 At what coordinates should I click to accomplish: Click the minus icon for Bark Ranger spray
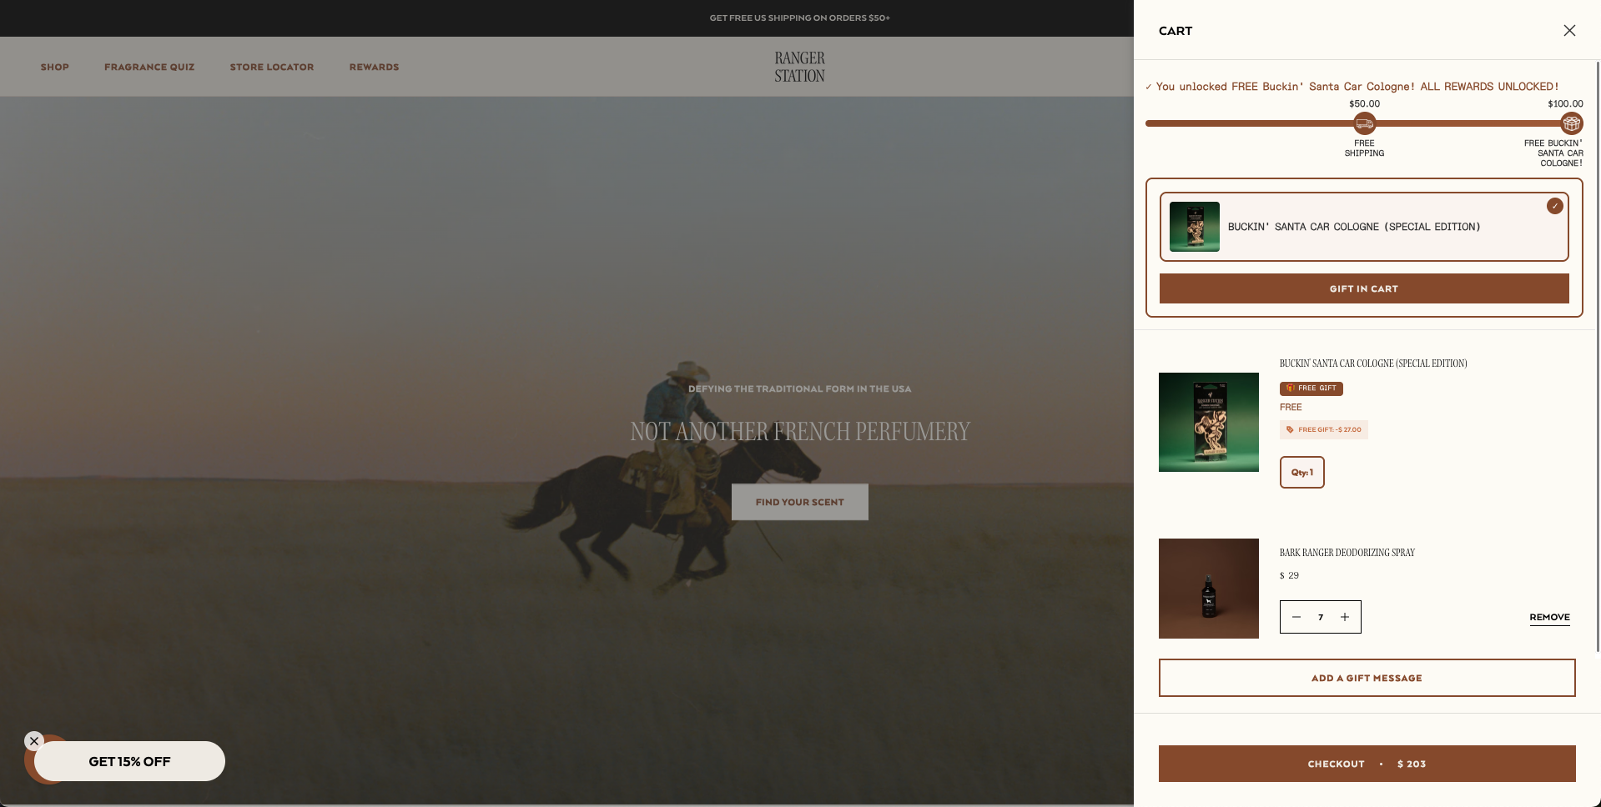pyautogui.click(x=1296, y=617)
